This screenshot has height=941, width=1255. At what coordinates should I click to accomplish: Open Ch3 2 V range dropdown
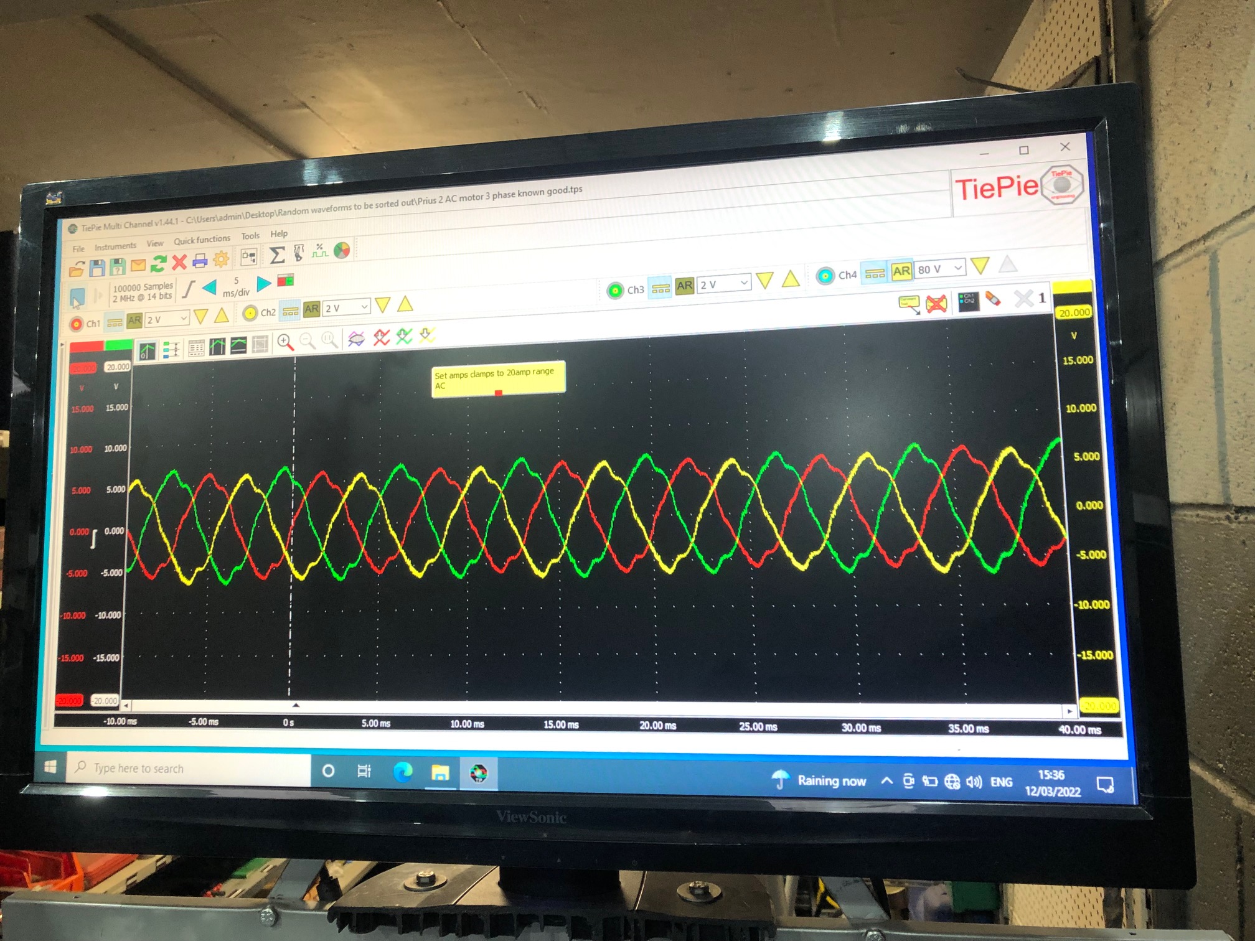coord(723,284)
